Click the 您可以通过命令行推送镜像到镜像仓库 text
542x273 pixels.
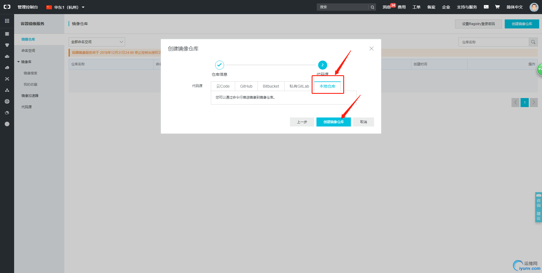pos(245,97)
